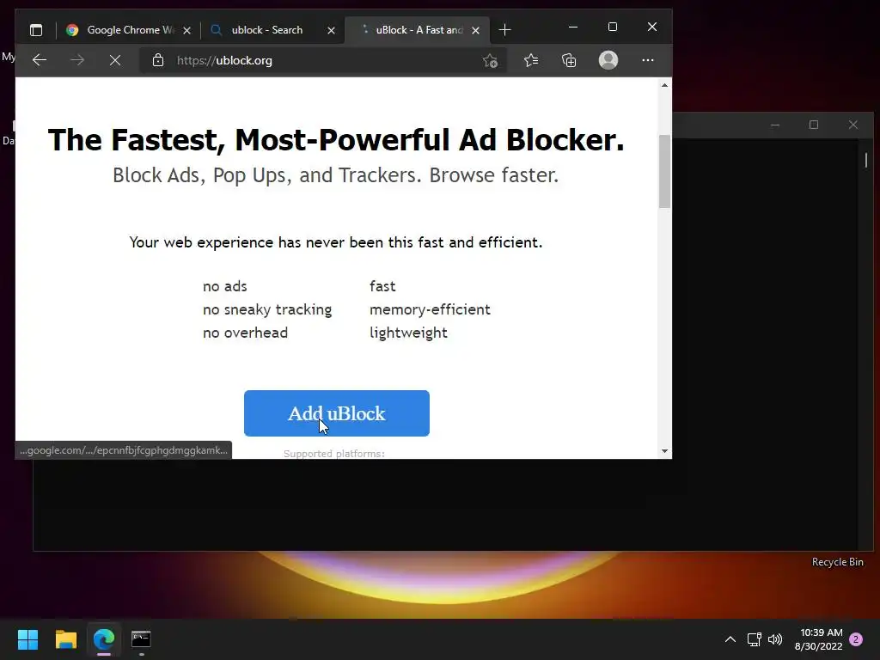Click the 'no ads' text
The image size is (880, 660).
tap(224, 286)
